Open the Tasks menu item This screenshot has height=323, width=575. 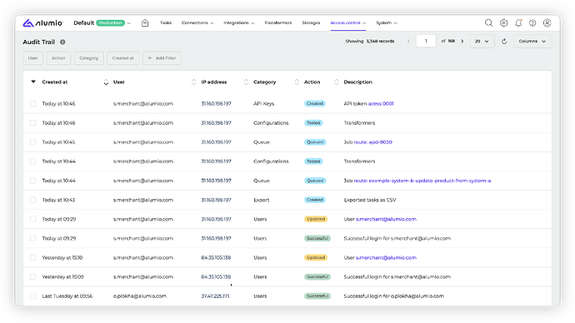click(166, 22)
